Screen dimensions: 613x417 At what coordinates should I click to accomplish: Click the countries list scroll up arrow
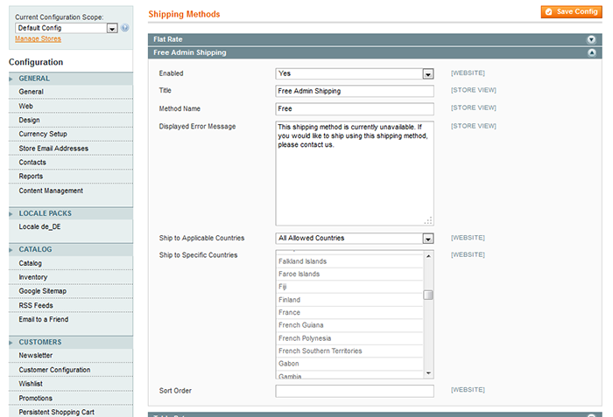(x=428, y=256)
